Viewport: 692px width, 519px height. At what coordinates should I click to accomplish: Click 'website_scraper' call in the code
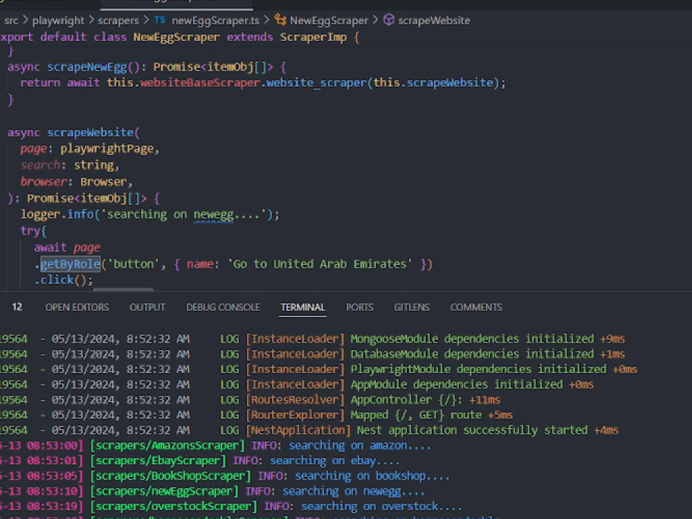click(x=316, y=82)
